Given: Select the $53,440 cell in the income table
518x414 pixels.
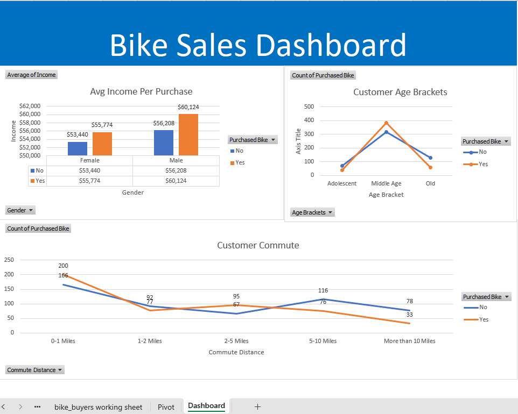Looking at the screenshot, I should click(x=89, y=170).
